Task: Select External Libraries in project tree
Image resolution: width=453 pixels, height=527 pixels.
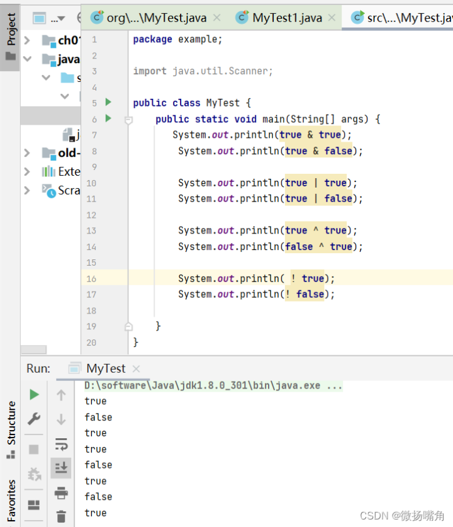Action: click(x=61, y=172)
